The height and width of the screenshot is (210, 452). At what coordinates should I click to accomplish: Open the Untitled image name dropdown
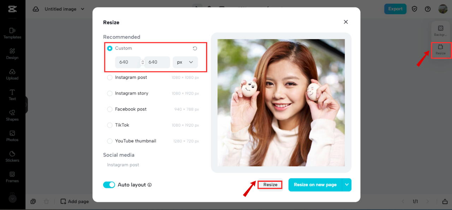pyautogui.click(x=65, y=9)
